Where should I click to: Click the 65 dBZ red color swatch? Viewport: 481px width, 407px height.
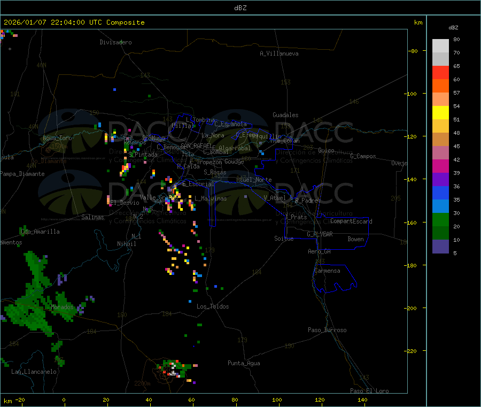pos(440,72)
